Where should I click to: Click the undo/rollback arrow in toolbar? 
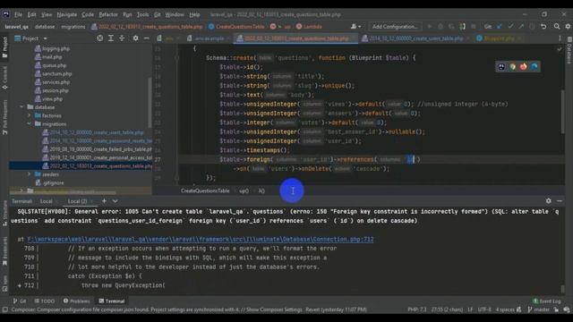tap(543, 27)
